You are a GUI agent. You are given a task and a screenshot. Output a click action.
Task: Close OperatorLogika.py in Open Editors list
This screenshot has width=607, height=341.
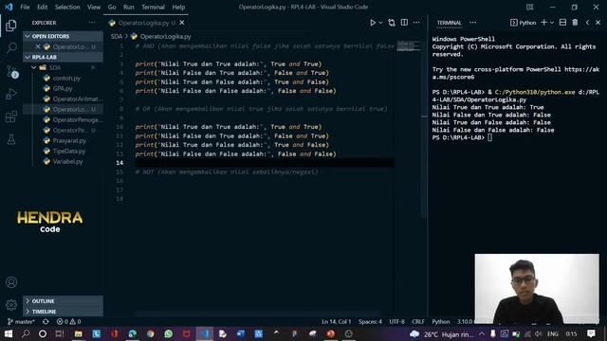coord(38,46)
